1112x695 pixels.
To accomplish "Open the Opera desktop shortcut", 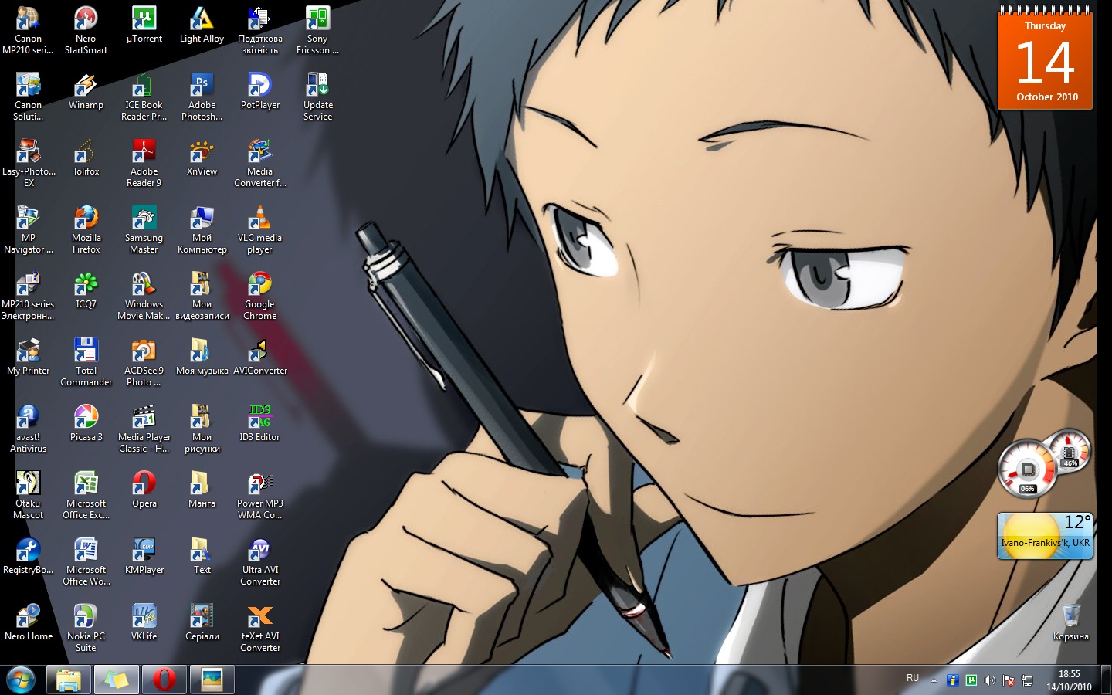I will pyautogui.click(x=144, y=490).
